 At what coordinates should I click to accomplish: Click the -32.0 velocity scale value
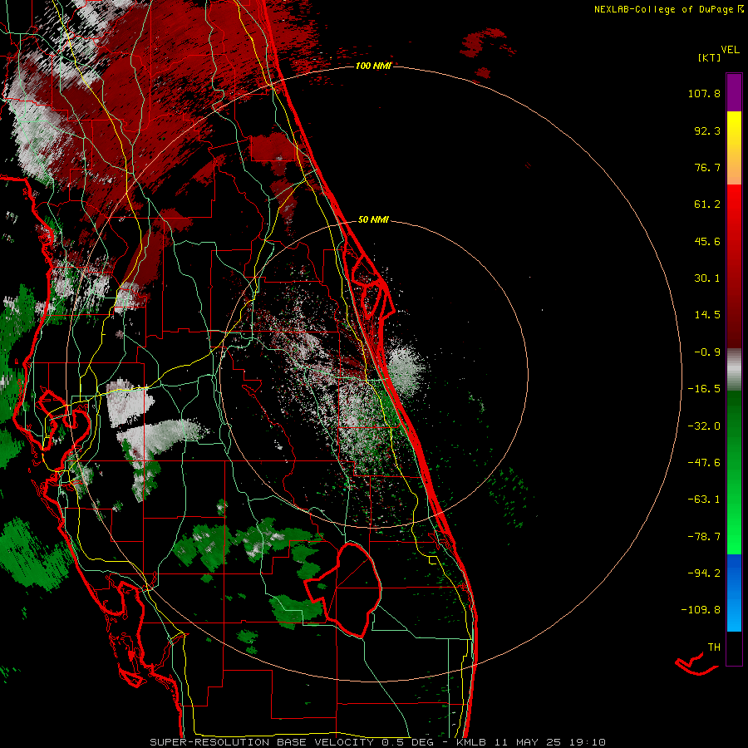[x=704, y=426]
